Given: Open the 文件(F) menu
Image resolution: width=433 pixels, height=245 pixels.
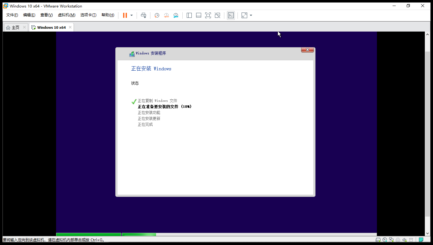Looking at the screenshot, I should [12, 15].
